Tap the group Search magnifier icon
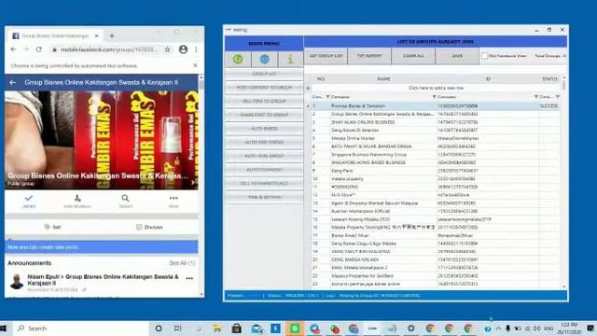The image size is (597, 336). (125, 198)
